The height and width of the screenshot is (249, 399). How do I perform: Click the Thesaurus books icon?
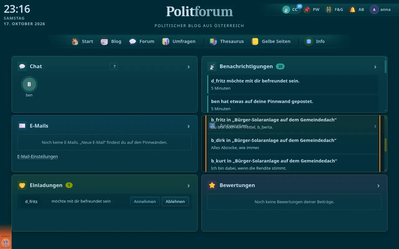(x=213, y=41)
